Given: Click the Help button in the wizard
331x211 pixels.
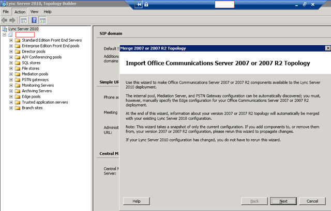Looking at the screenshot, I should pos(137,201).
